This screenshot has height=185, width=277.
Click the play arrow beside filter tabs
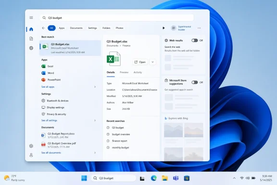164,28
